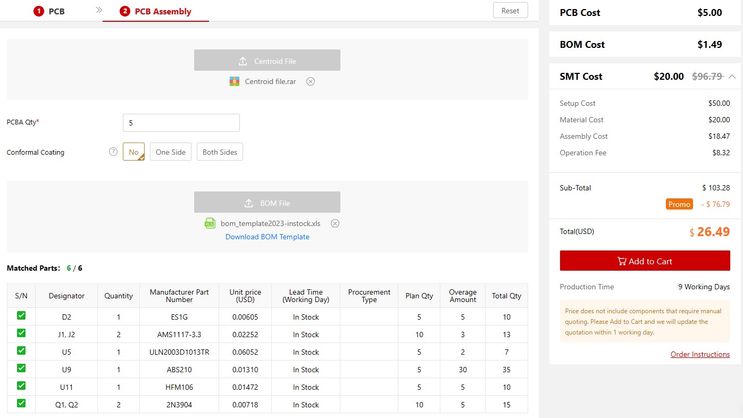This screenshot has width=743, height=418.
Task: Click the XLS file icon for BOM
Action: pyautogui.click(x=210, y=223)
